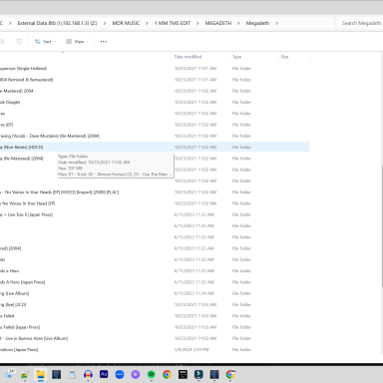
Task: Click in the Search Megadeth box
Action: [361, 23]
